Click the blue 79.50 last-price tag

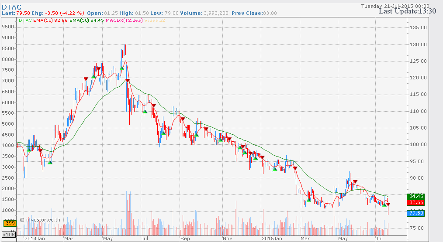416,213
